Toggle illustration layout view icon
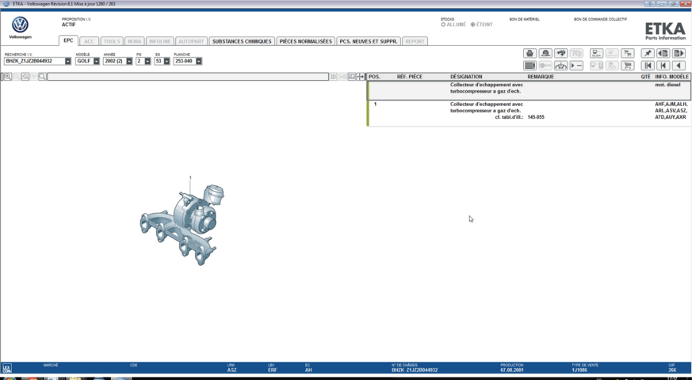Image resolution: width=692 pixels, height=380 pixels. pyautogui.click(x=352, y=77)
